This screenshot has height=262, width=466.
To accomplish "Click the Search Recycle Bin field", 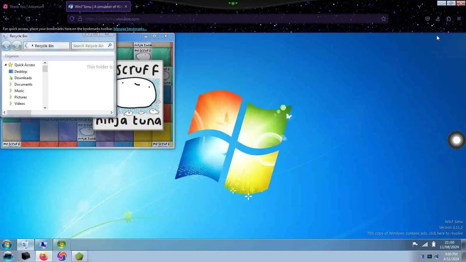I will pos(93,46).
